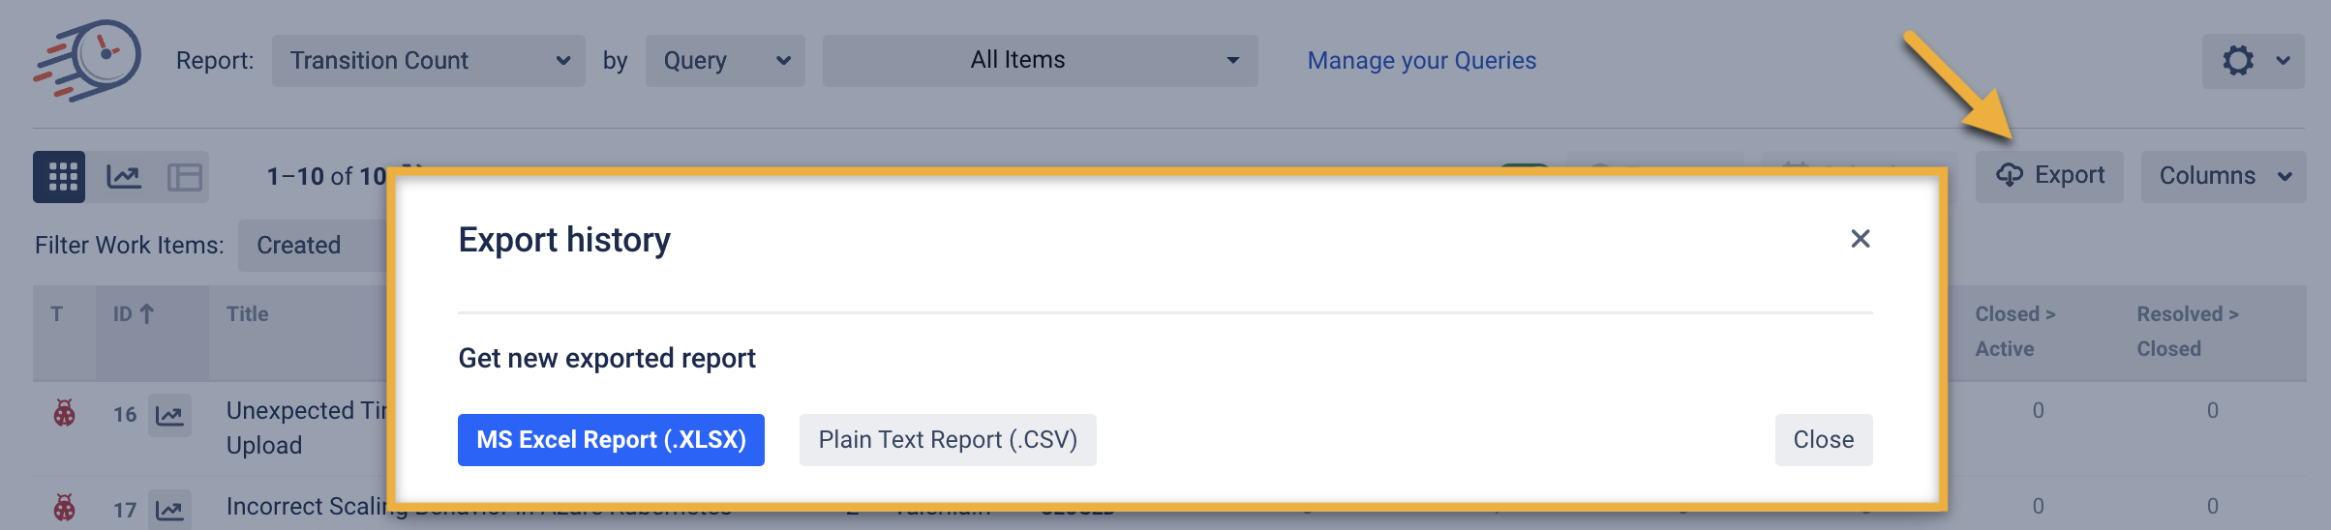Switch to the line chart view

click(124, 177)
